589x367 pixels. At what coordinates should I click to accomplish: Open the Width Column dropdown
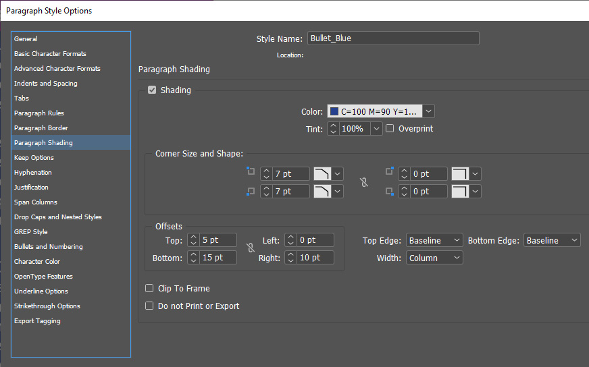(434, 258)
